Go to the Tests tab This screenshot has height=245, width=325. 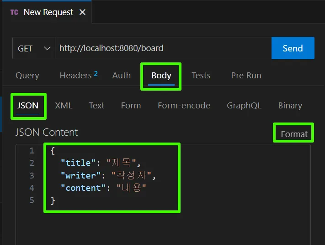(x=201, y=76)
